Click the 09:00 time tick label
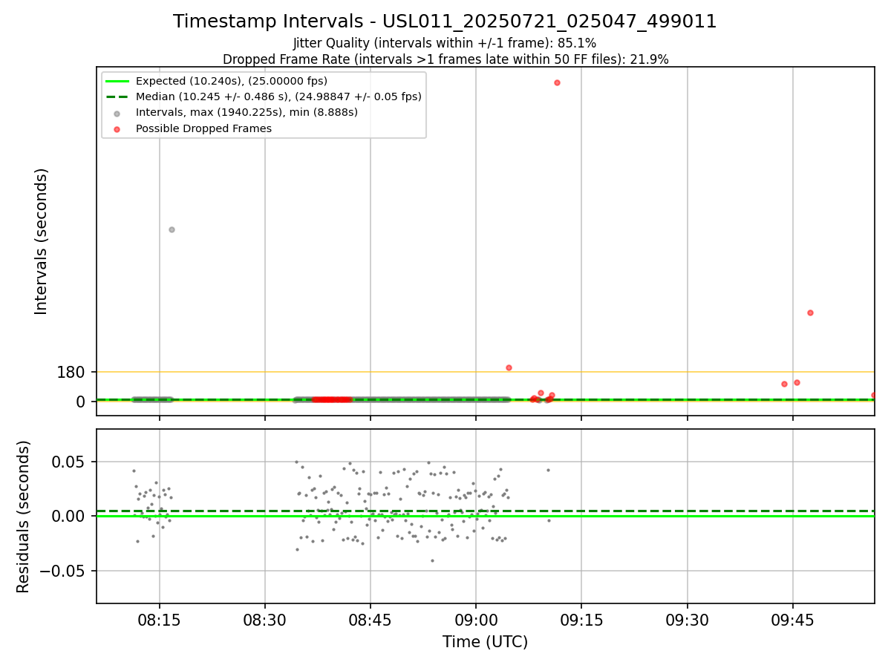 [x=476, y=620]
